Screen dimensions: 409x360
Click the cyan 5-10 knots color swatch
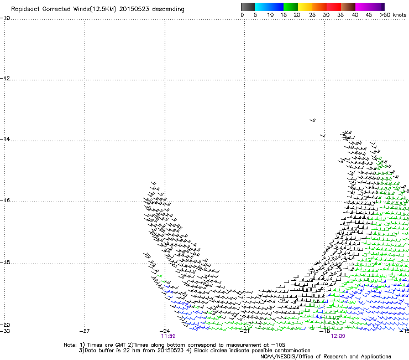[262, 7]
